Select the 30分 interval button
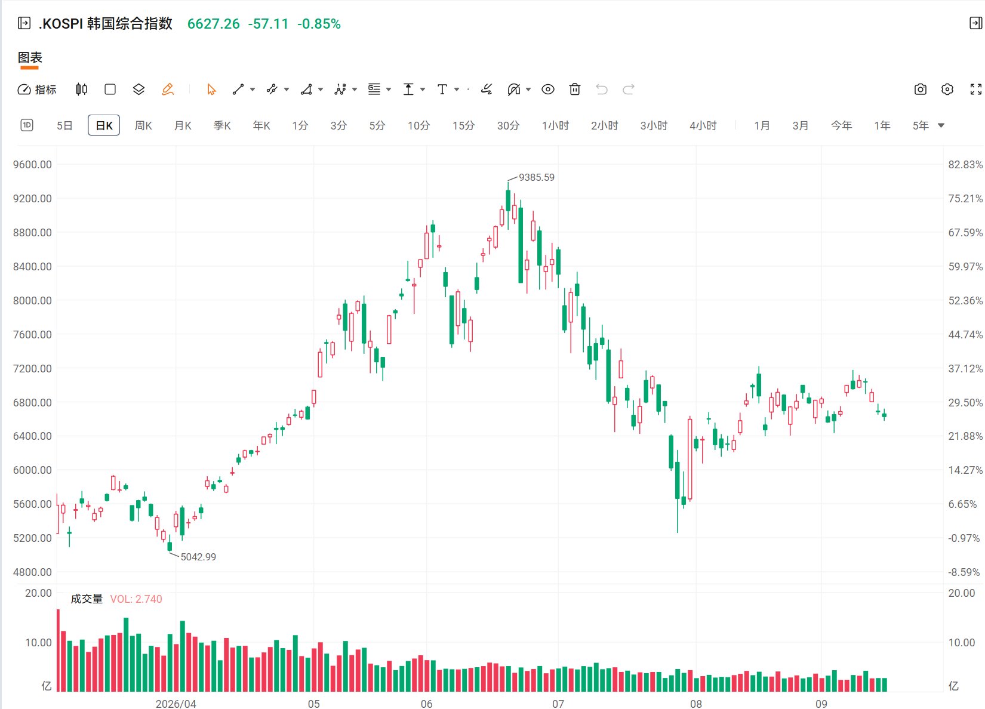Image resolution: width=985 pixels, height=709 pixels. 509,125
